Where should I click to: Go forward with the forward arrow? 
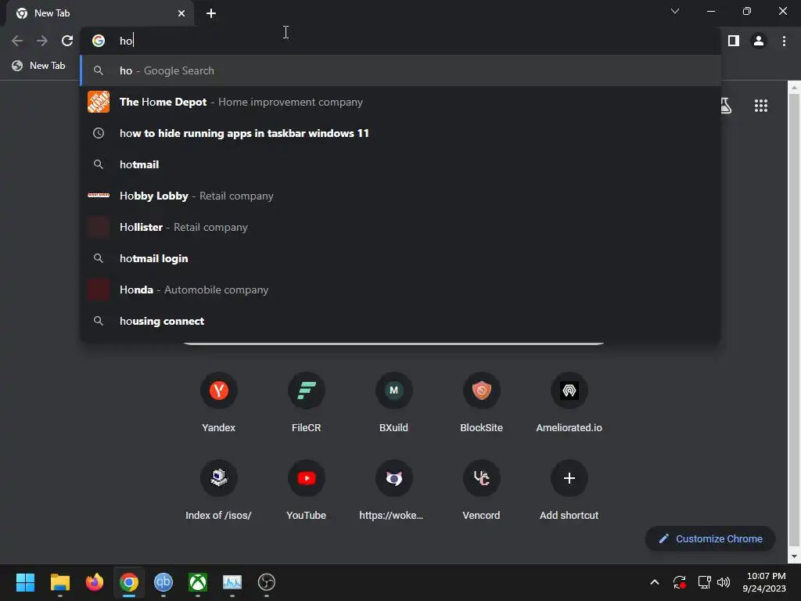(x=42, y=41)
